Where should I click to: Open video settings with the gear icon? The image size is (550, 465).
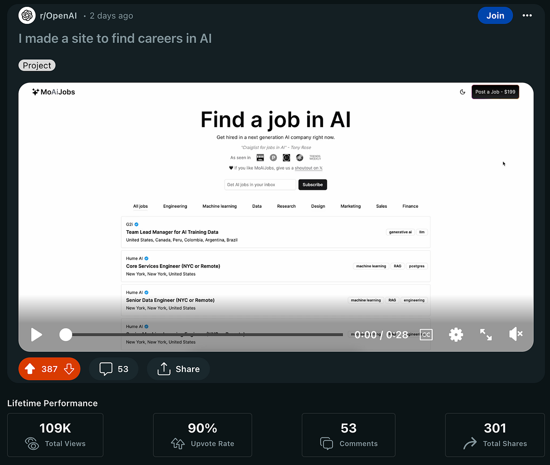pyautogui.click(x=456, y=335)
